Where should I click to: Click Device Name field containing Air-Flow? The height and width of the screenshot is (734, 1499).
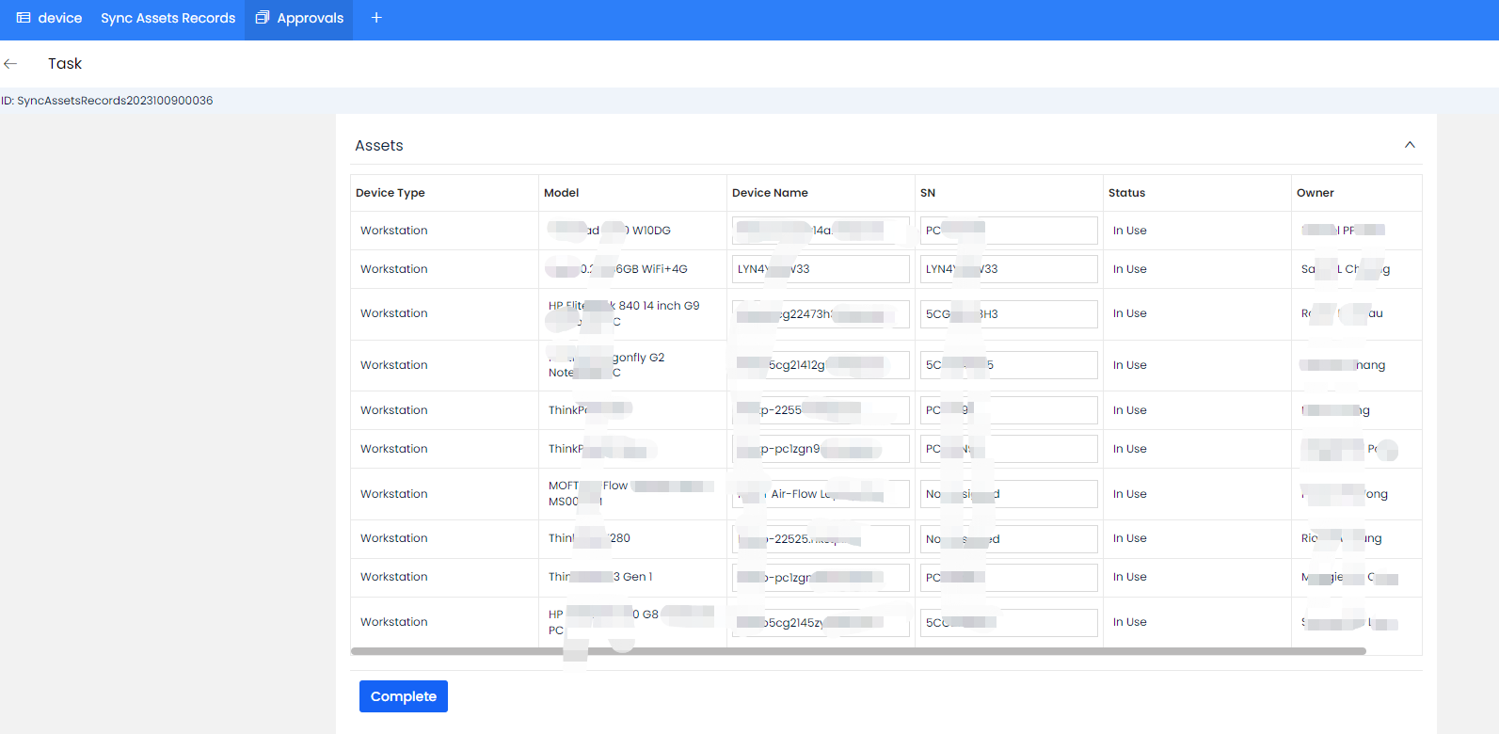(821, 494)
